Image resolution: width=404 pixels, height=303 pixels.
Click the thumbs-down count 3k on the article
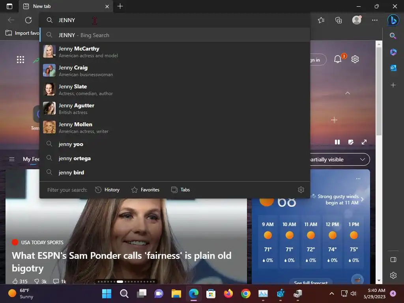(40, 281)
